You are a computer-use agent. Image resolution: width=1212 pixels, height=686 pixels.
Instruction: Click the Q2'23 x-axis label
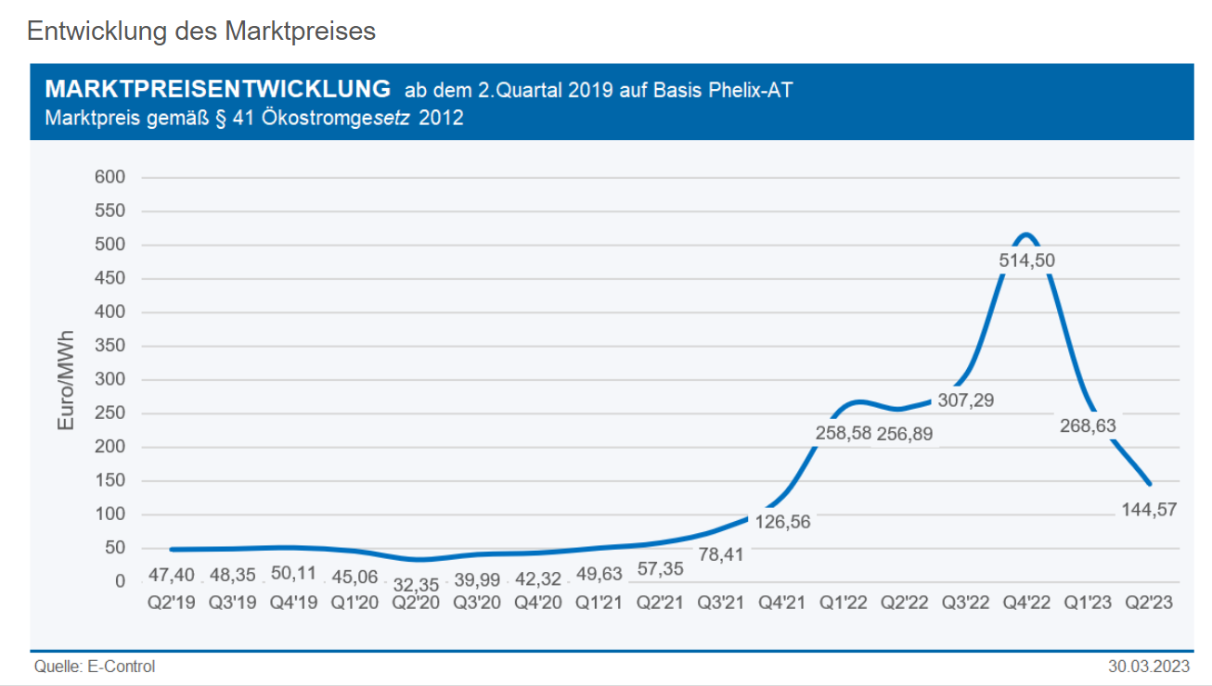tap(1148, 603)
